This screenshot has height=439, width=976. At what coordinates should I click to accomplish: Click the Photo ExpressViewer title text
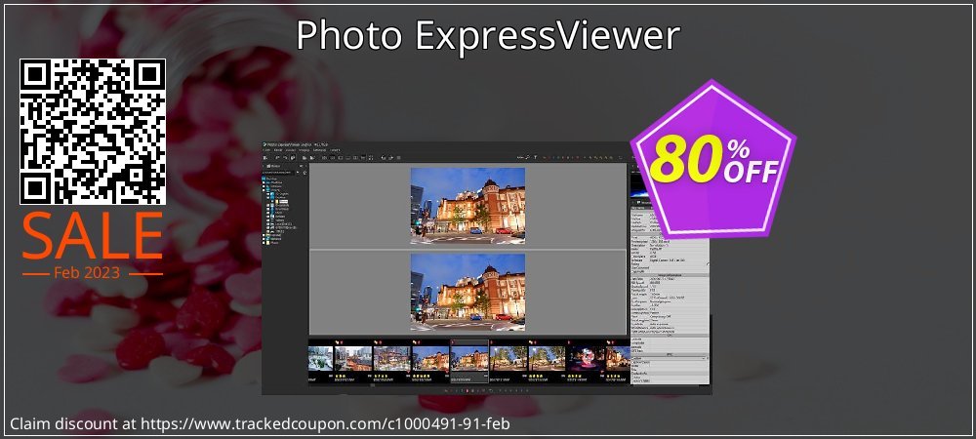[488, 36]
